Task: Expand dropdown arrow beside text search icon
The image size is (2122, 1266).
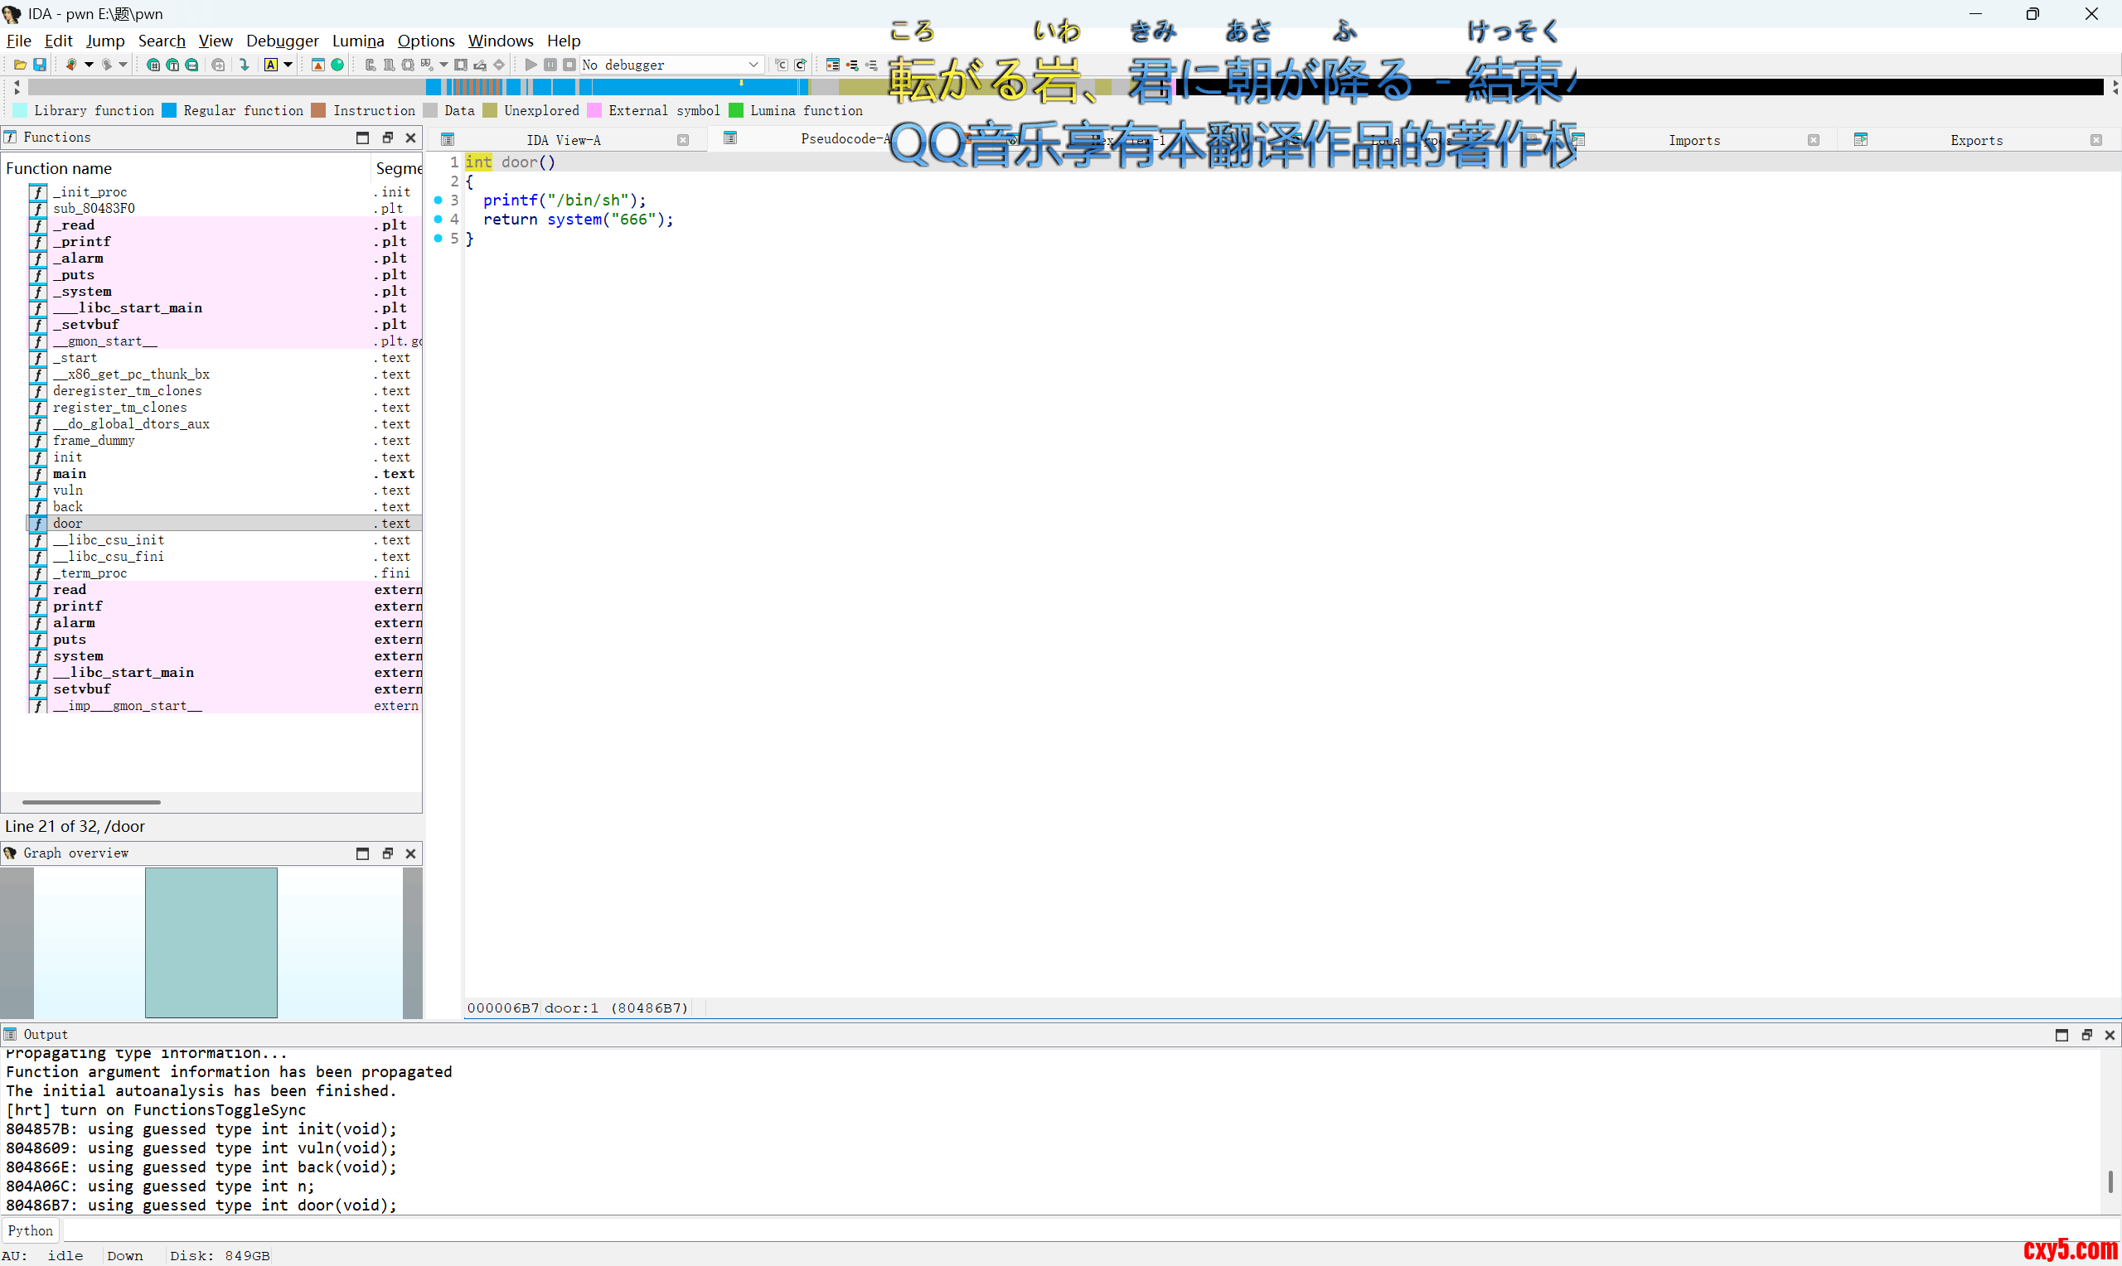Action: coord(288,65)
